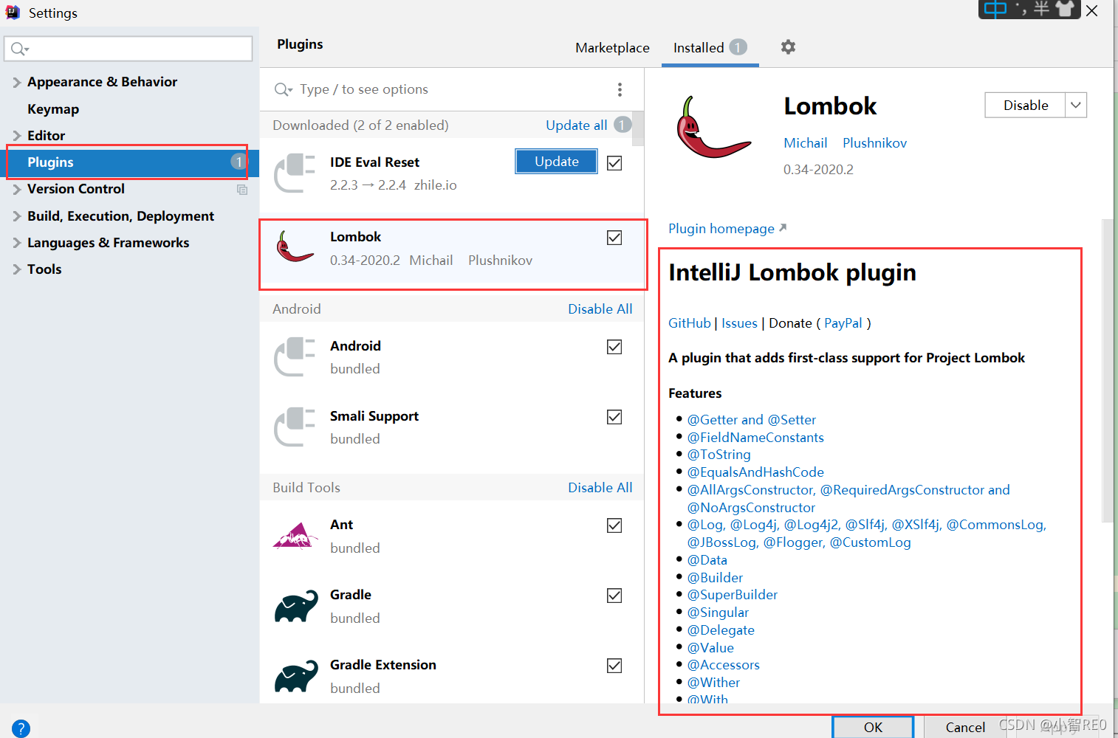Image resolution: width=1118 pixels, height=738 pixels.
Task: Uncheck the Smali Support checkbox
Action: [614, 417]
